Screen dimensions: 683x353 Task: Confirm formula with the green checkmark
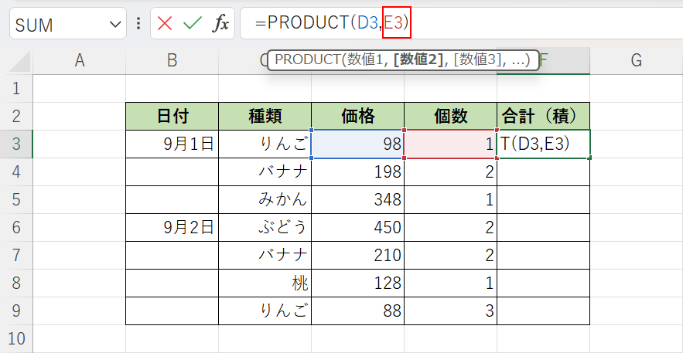tap(192, 24)
